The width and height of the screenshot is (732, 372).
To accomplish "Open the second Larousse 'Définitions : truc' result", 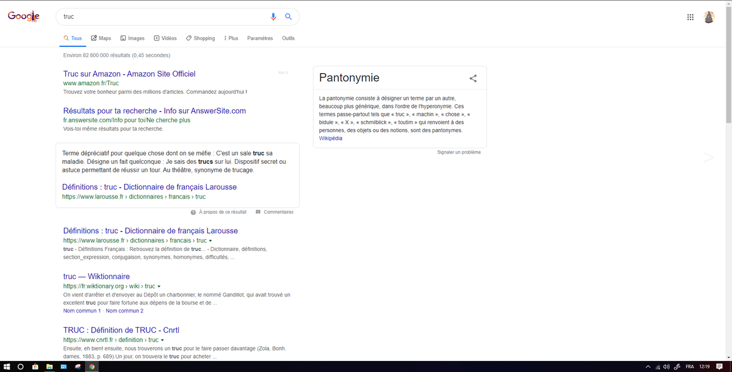I will [x=151, y=231].
